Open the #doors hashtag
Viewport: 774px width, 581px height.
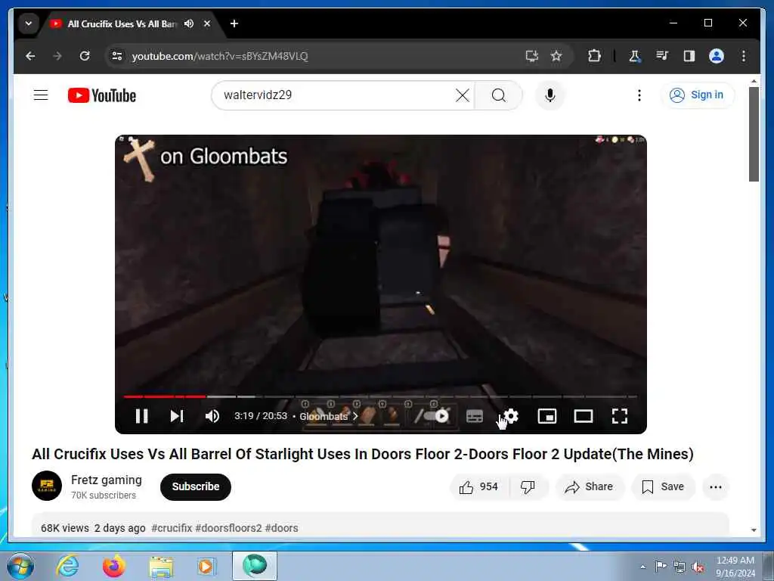click(x=281, y=528)
